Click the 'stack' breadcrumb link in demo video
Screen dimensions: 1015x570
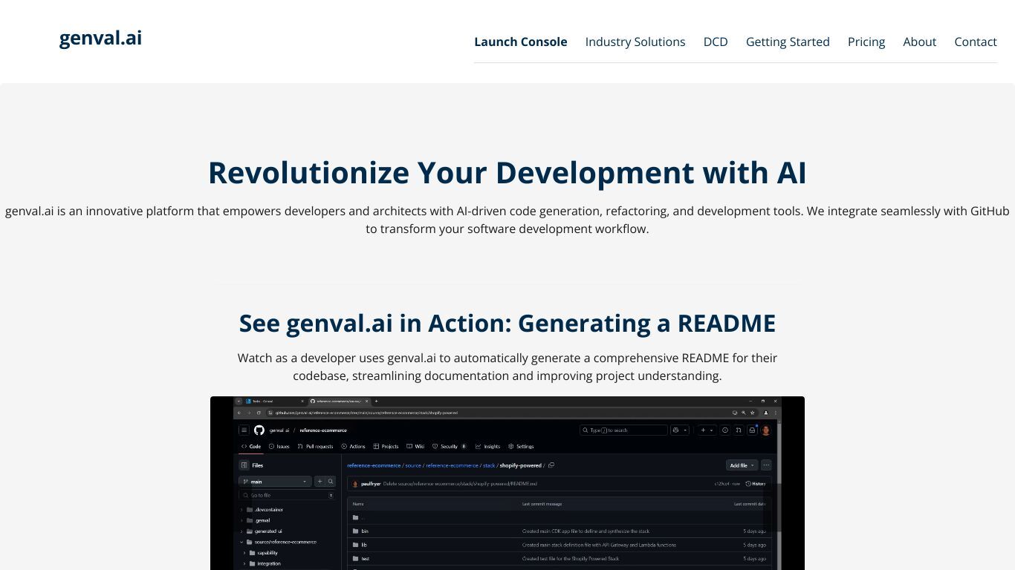click(489, 465)
